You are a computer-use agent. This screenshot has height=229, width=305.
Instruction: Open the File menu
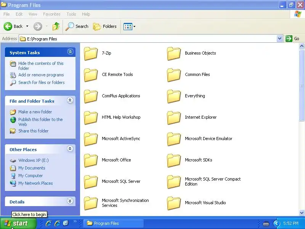point(6,14)
